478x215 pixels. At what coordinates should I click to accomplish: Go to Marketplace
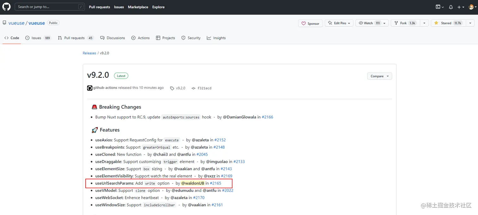(138, 7)
